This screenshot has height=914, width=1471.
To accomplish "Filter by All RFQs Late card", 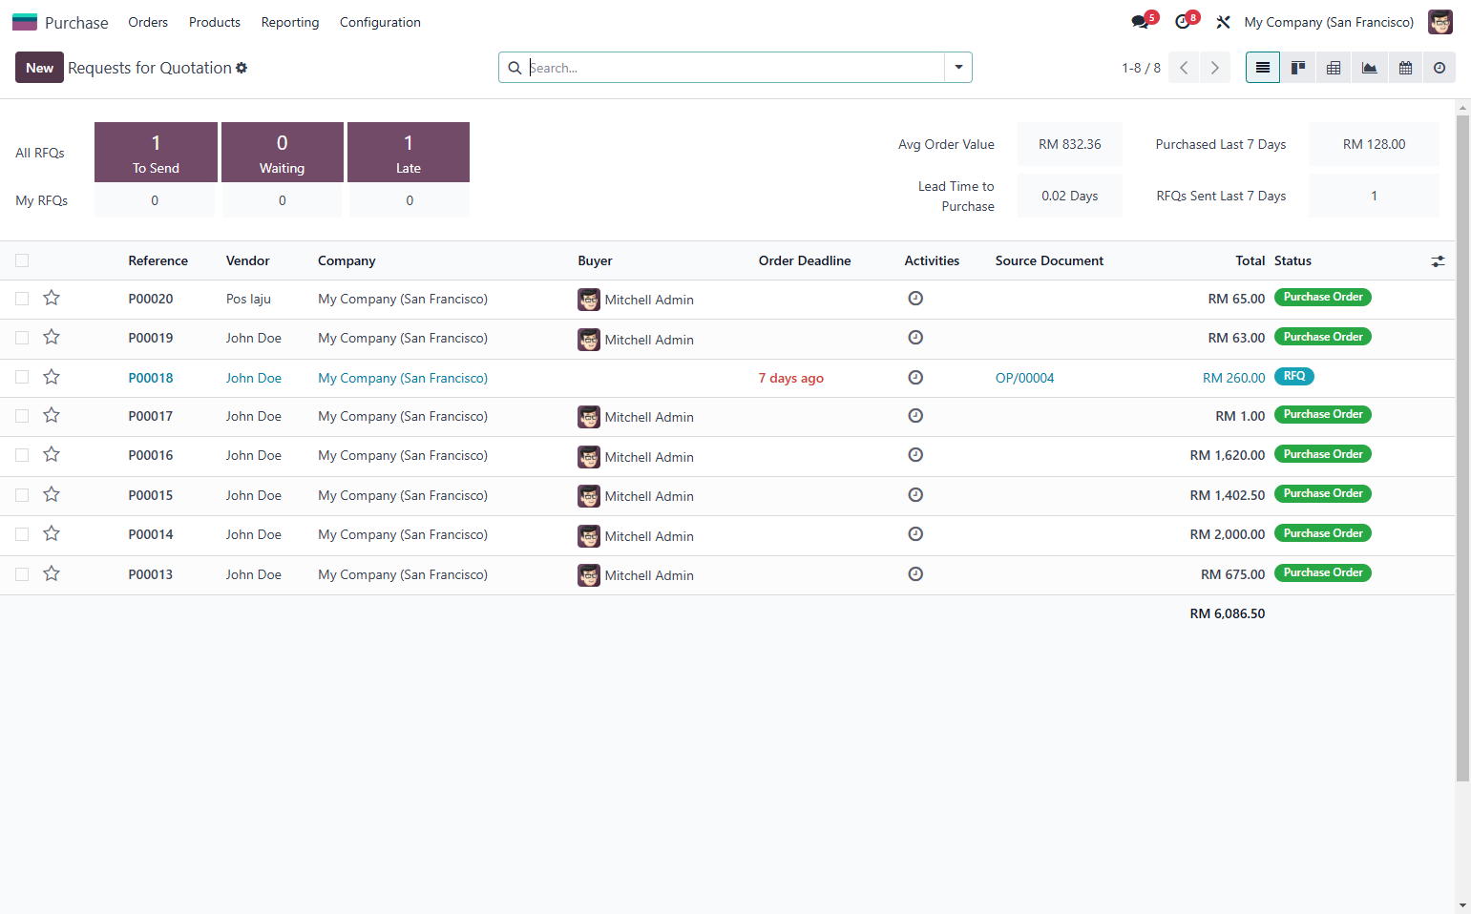I will [409, 152].
